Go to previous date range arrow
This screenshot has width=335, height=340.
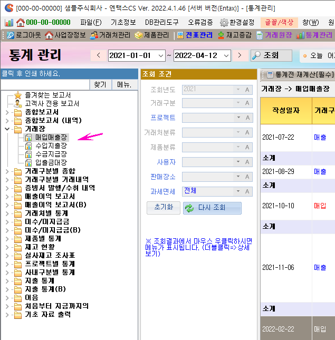coord(99,55)
